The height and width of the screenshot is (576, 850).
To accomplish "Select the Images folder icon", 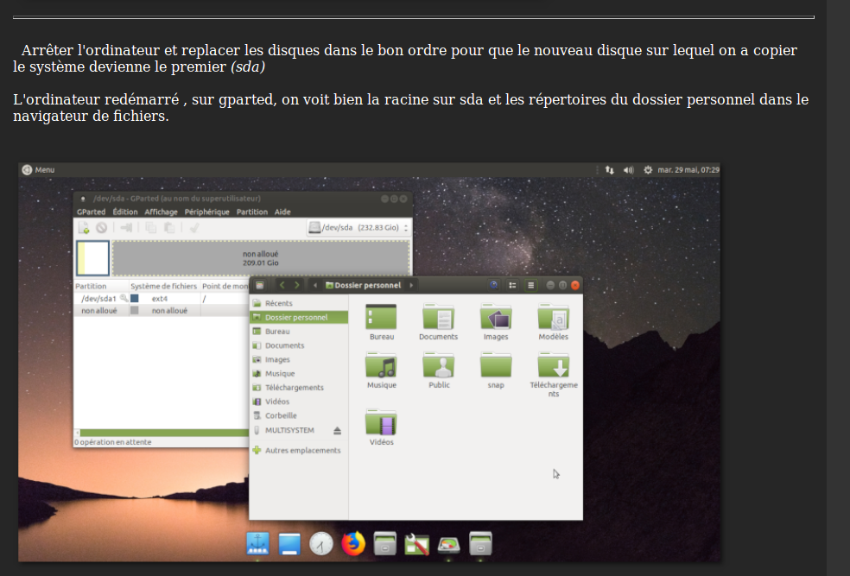I will click(496, 317).
